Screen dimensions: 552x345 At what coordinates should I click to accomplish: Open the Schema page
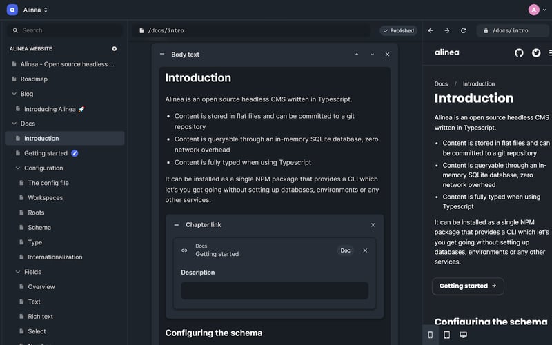39,228
